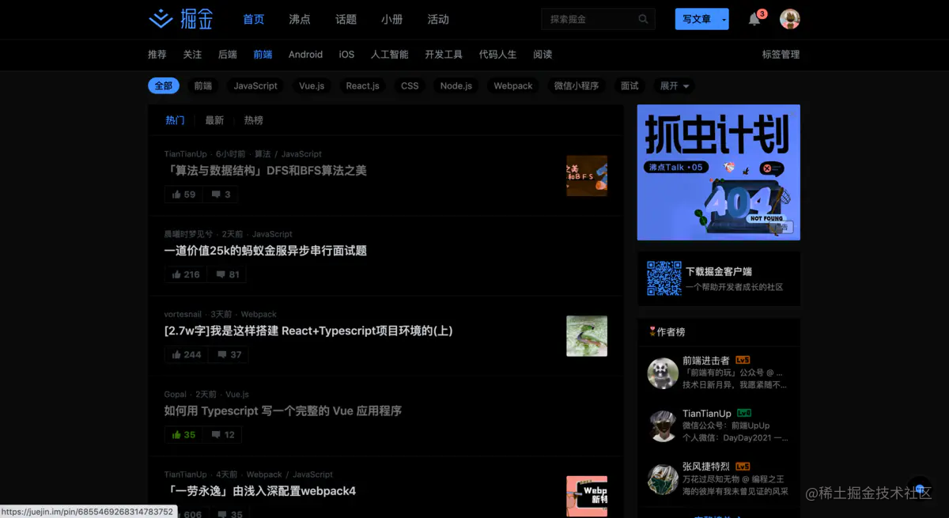Select the Android category
The height and width of the screenshot is (518, 949).
pyautogui.click(x=305, y=55)
